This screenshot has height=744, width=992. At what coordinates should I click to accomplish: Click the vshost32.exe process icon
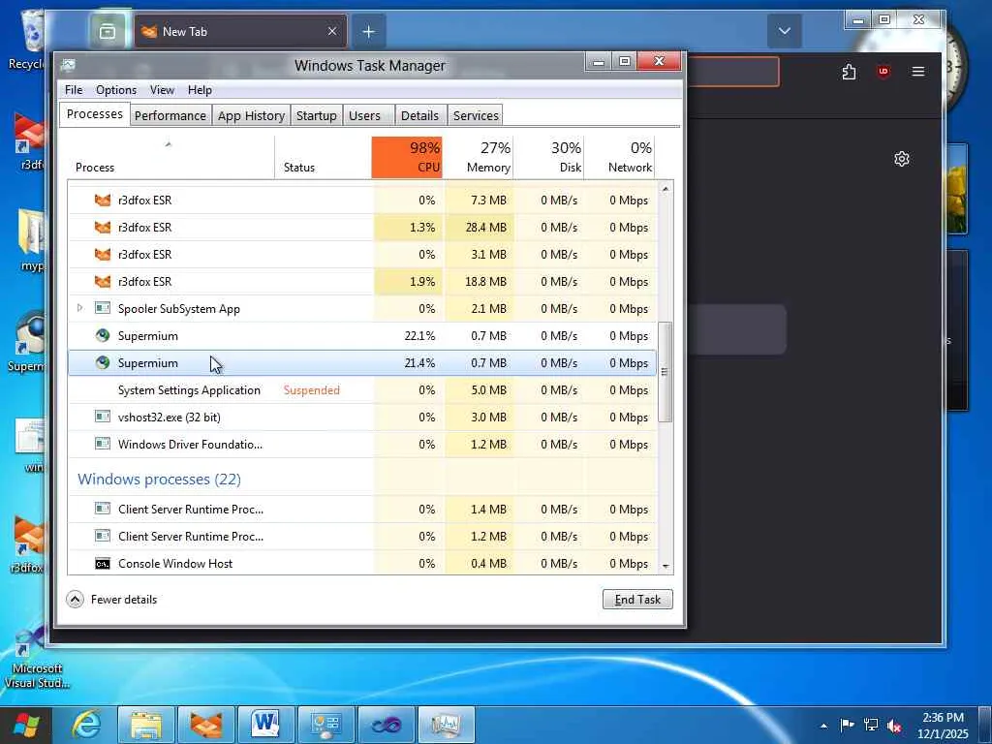tap(103, 417)
